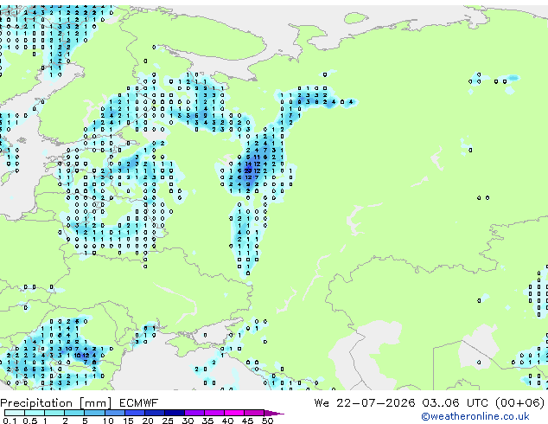Click the '23' peak precipitation value on map

tap(248, 170)
